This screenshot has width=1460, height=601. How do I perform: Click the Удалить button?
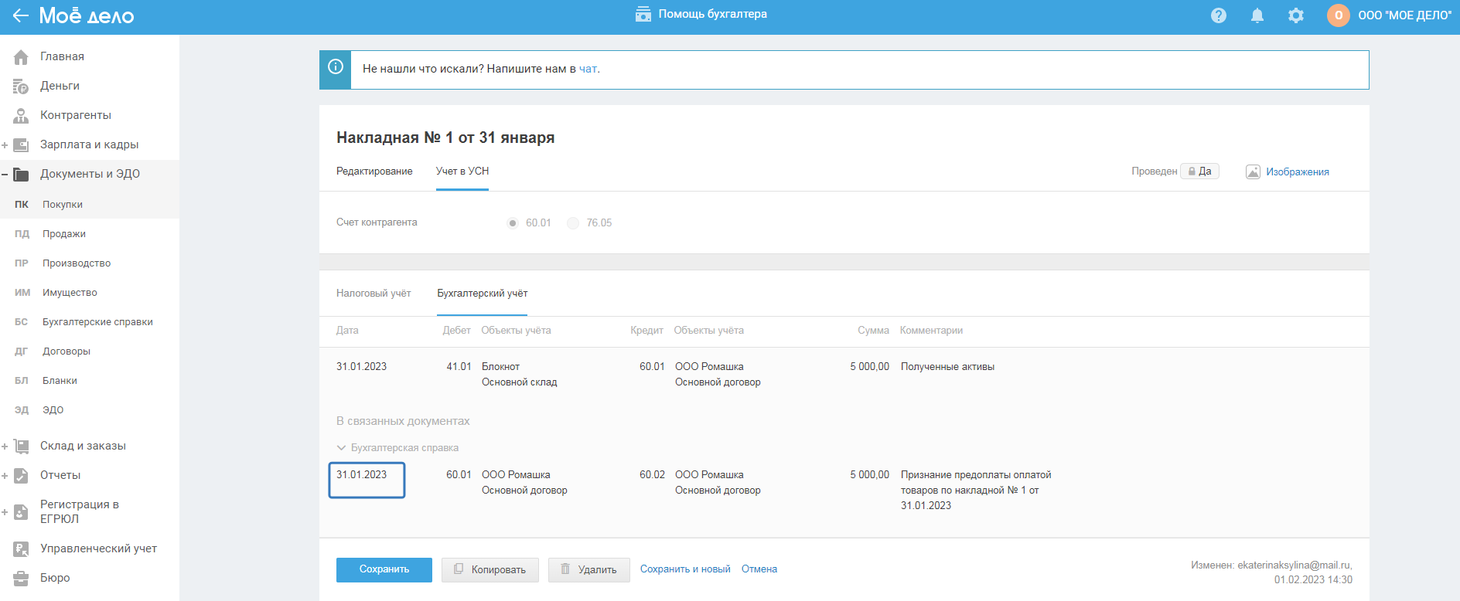pyautogui.click(x=589, y=569)
